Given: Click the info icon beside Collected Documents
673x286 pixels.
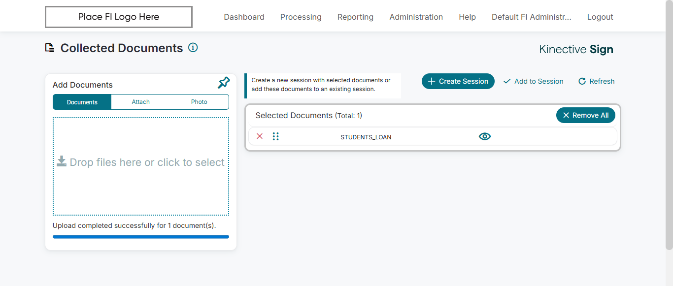Looking at the screenshot, I should (x=193, y=48).
